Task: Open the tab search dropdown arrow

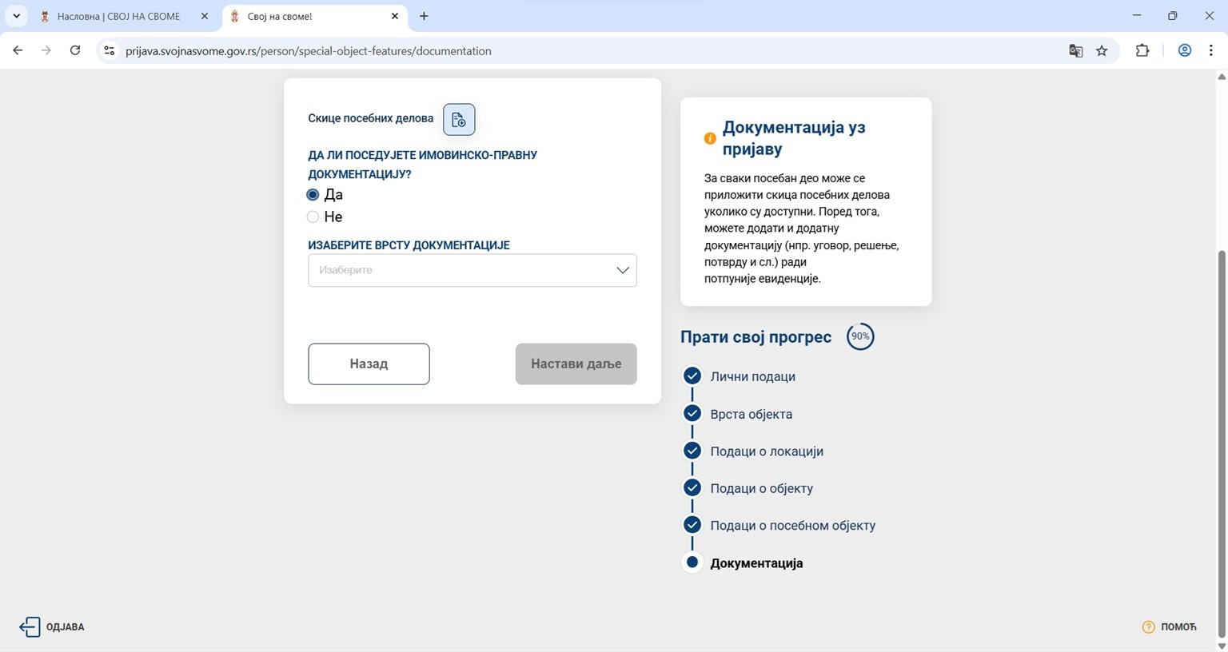Action: [16, 16]
